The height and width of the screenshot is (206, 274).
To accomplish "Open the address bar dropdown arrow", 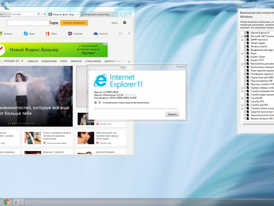I will pos(41,14).
